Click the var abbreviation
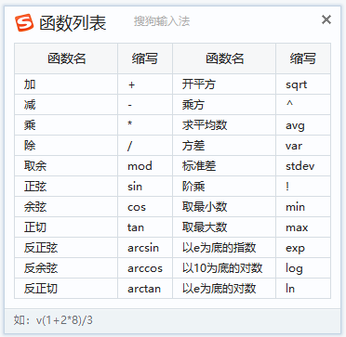Viewport: 346px width, 337px height. click(294, 146)
